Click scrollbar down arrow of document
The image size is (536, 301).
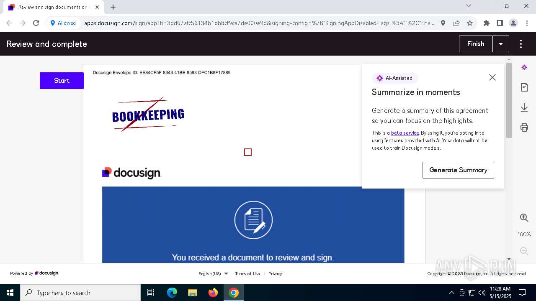click(509, 259)
